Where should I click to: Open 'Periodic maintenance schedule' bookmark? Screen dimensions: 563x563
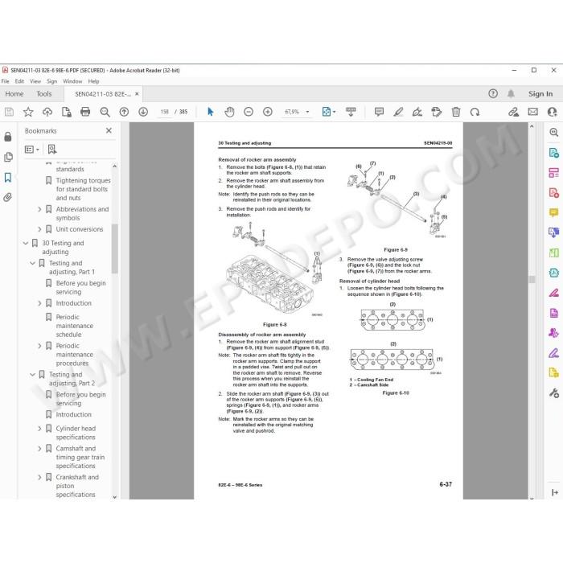[74, 326]
